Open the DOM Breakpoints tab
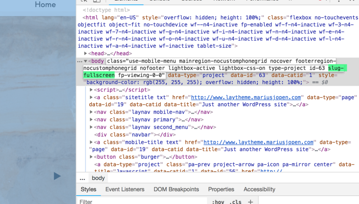Image resolution: width=359 pixels, height=204 pixels. (x=176, y=189)
